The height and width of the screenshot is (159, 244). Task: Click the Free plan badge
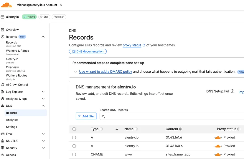click(59, 17)
